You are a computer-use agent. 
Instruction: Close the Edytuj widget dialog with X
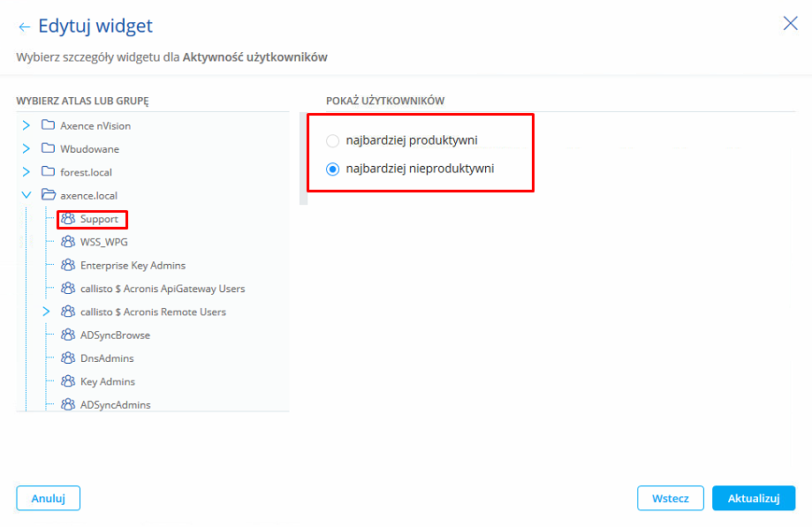point(790,24)
